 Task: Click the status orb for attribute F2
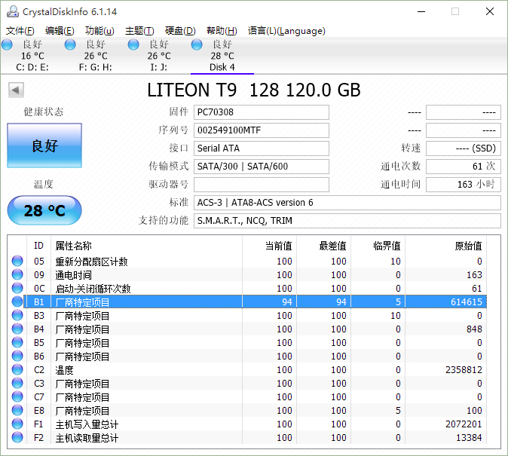tap(17, 438)
